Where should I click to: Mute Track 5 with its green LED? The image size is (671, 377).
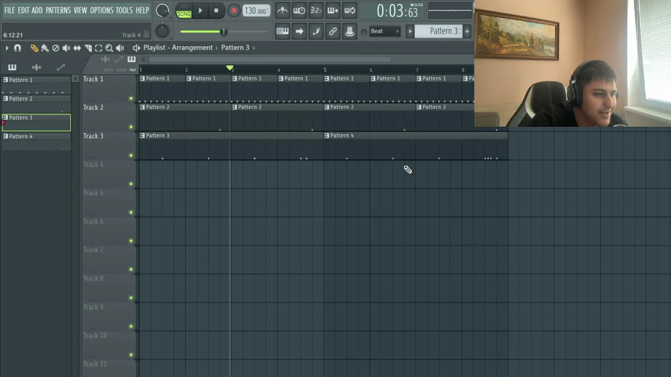point(131,213)
